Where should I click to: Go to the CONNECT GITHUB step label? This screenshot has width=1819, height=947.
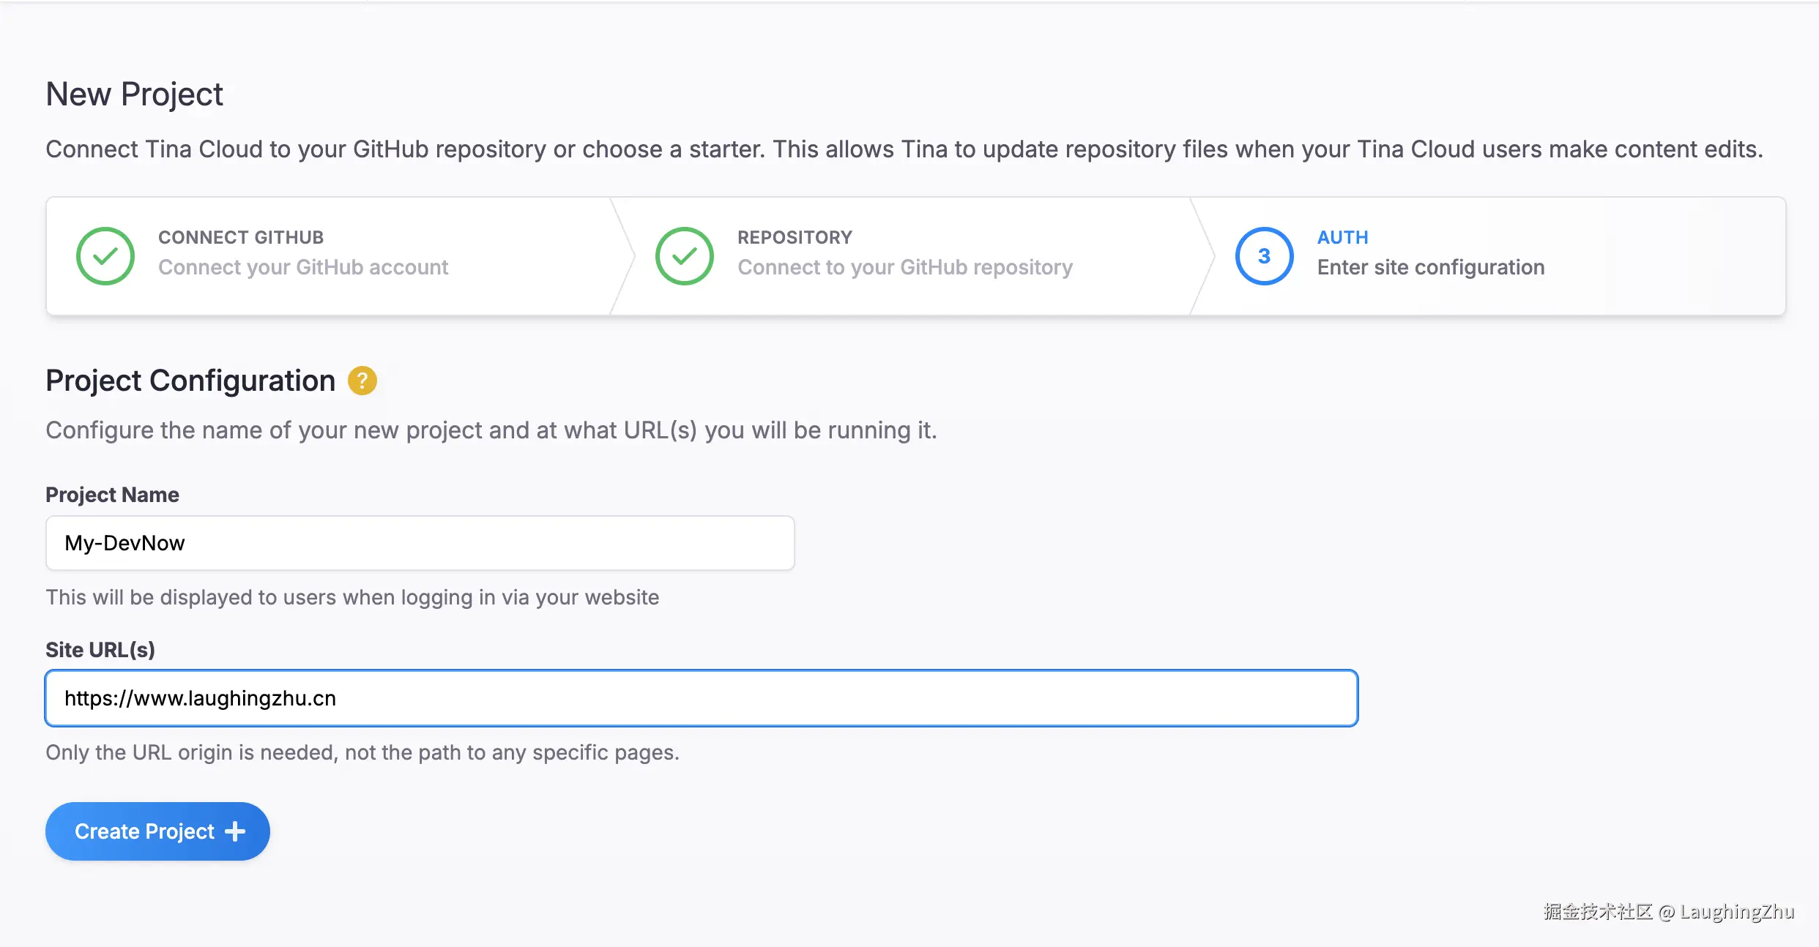pos(241,237)
